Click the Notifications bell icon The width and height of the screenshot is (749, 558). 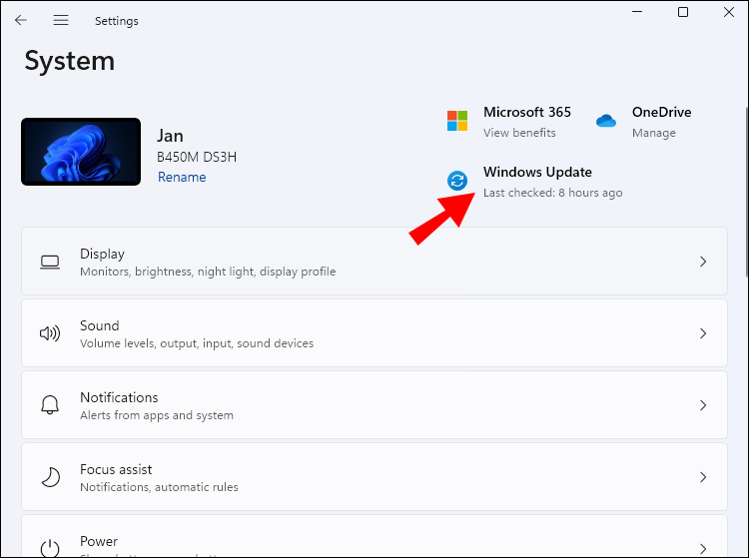pyautogui.click(x=50, y=405)
